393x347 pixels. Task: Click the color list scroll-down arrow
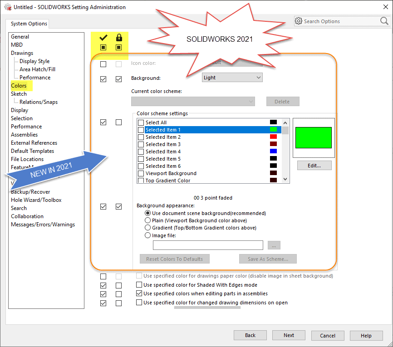[x=285, y=179]
